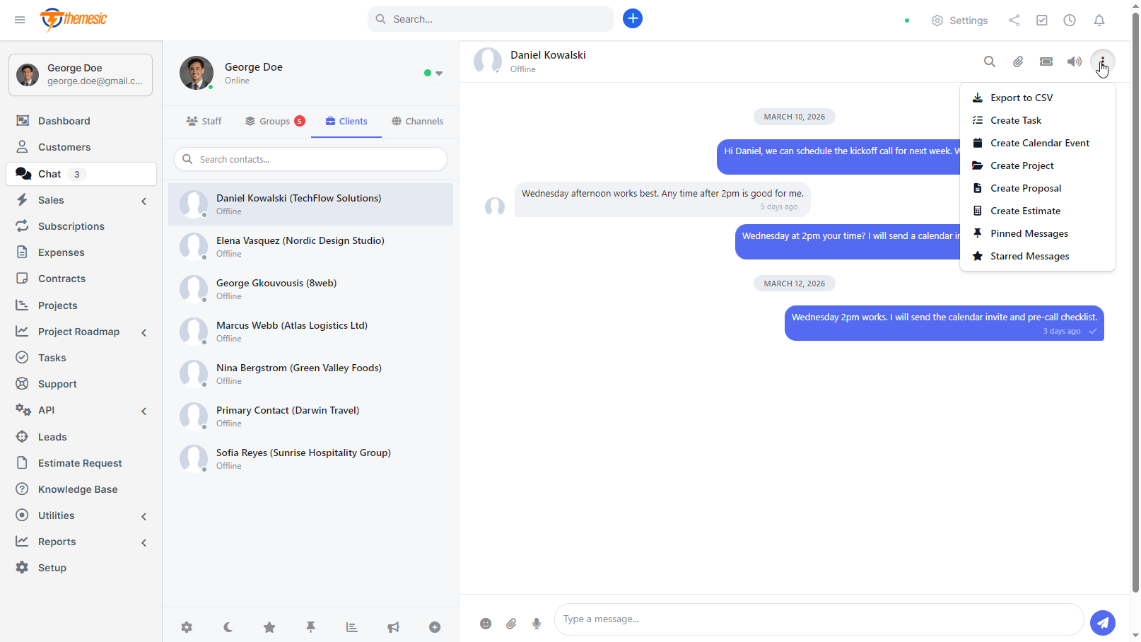Search within the conversation using the magnifier icon
1141x642 pixels.
click(990, 62)
